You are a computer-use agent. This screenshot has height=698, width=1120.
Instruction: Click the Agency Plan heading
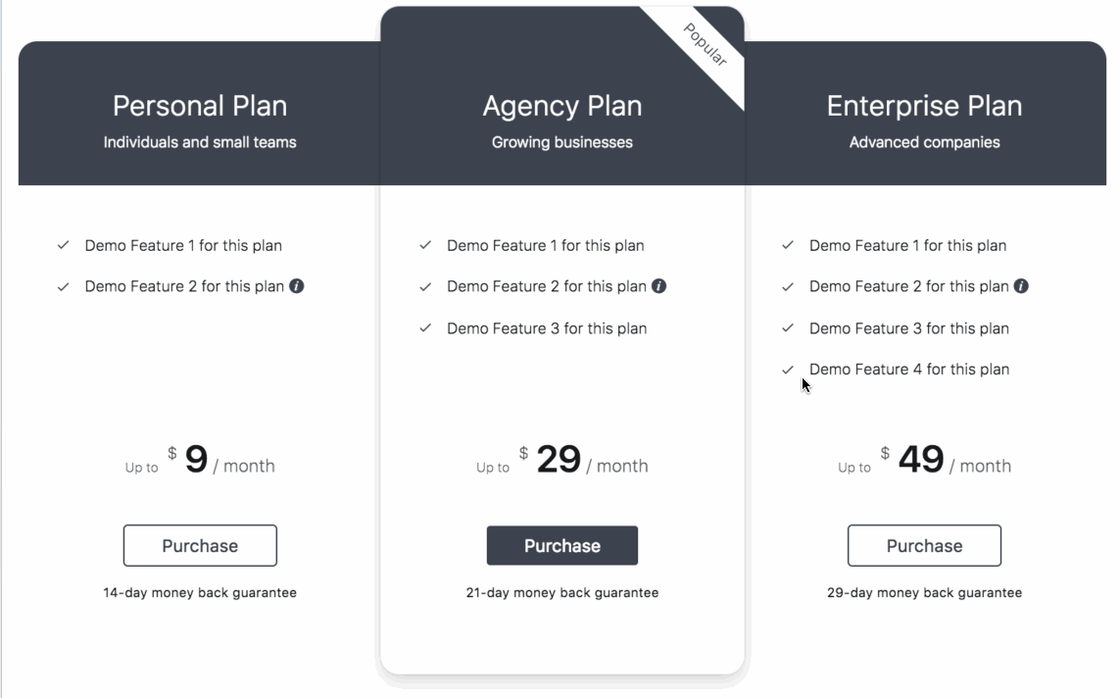562,107
